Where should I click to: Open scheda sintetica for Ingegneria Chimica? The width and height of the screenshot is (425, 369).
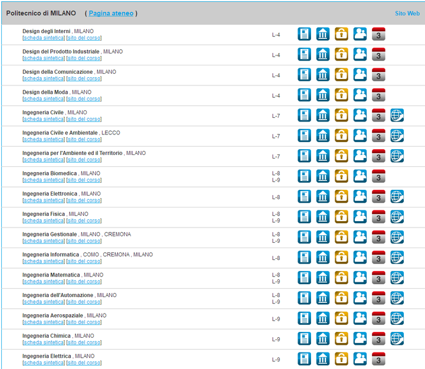click(44, 342)
